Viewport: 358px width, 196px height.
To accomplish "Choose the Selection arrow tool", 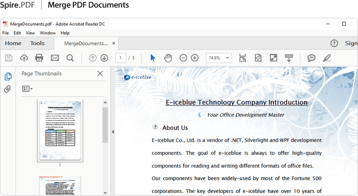I will click(x=153, y=58).
